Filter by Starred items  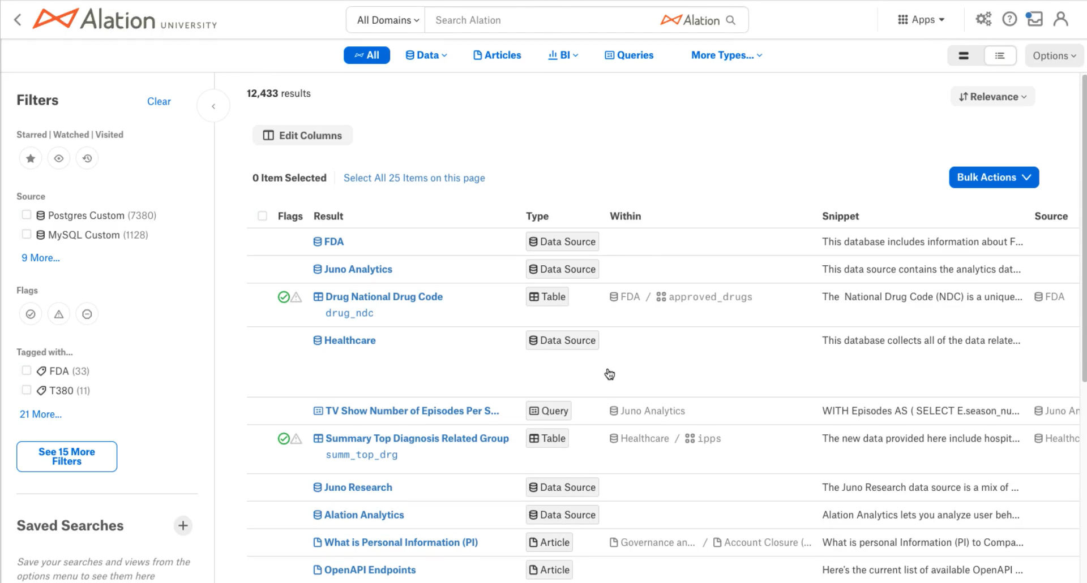(x=31, y=158)
